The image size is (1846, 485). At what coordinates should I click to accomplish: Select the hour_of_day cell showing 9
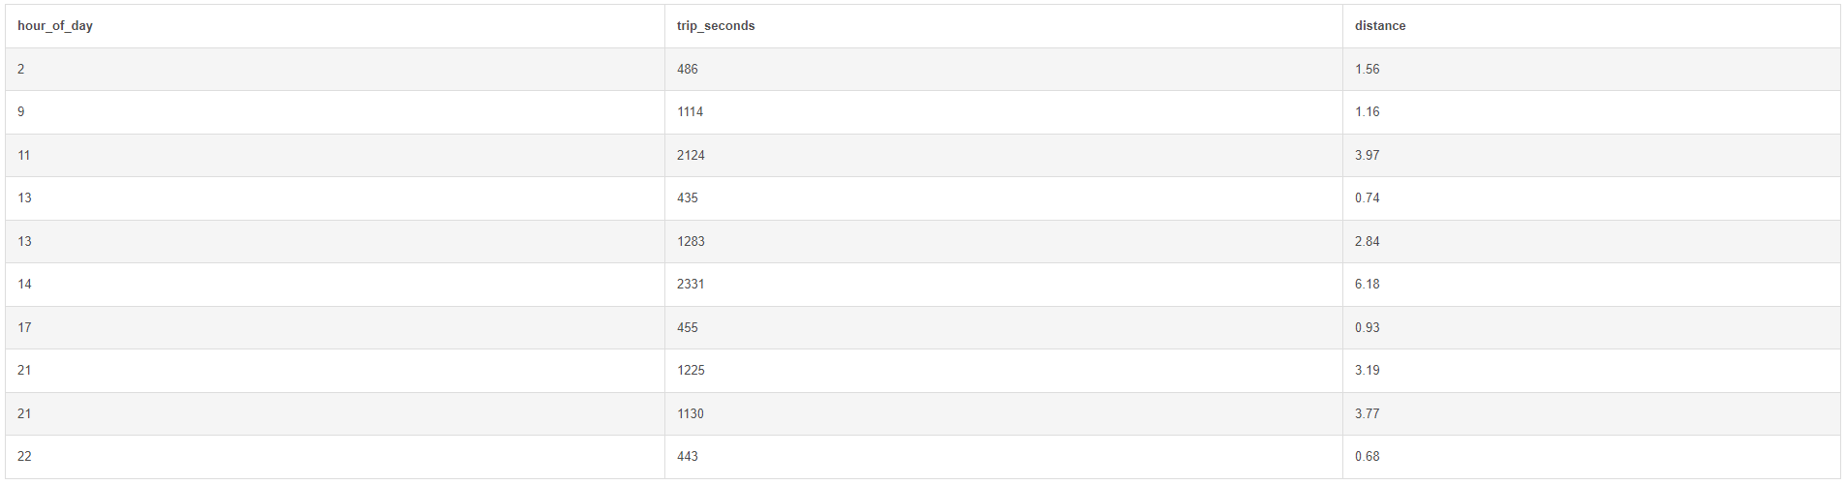point(21,112)
